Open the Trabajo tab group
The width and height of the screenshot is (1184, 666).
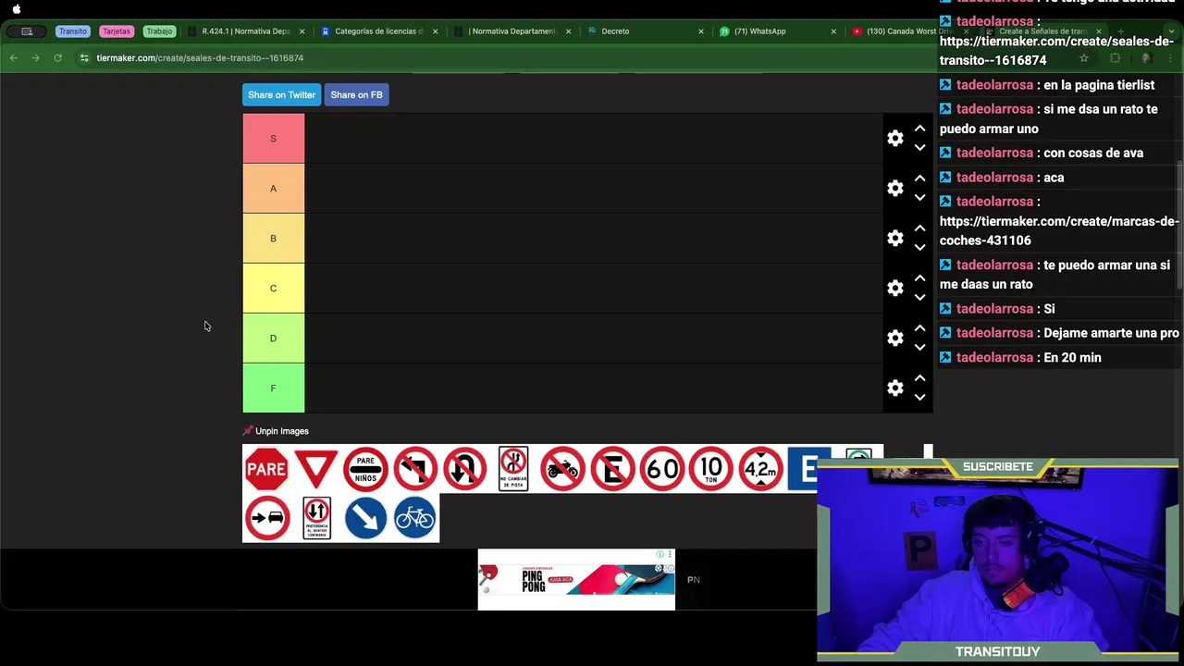[x=159, y=31]
